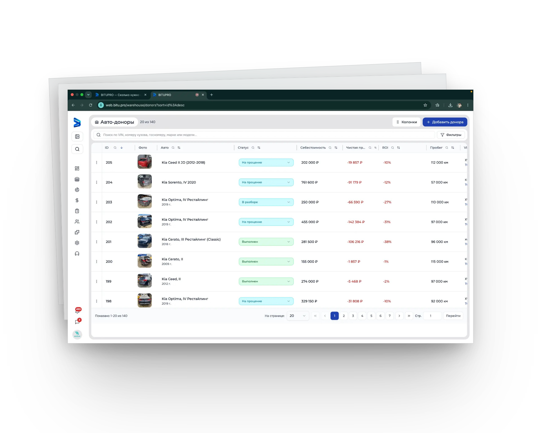Click the BITUPRO logo in the sidebar

click(x=77, y=122)
